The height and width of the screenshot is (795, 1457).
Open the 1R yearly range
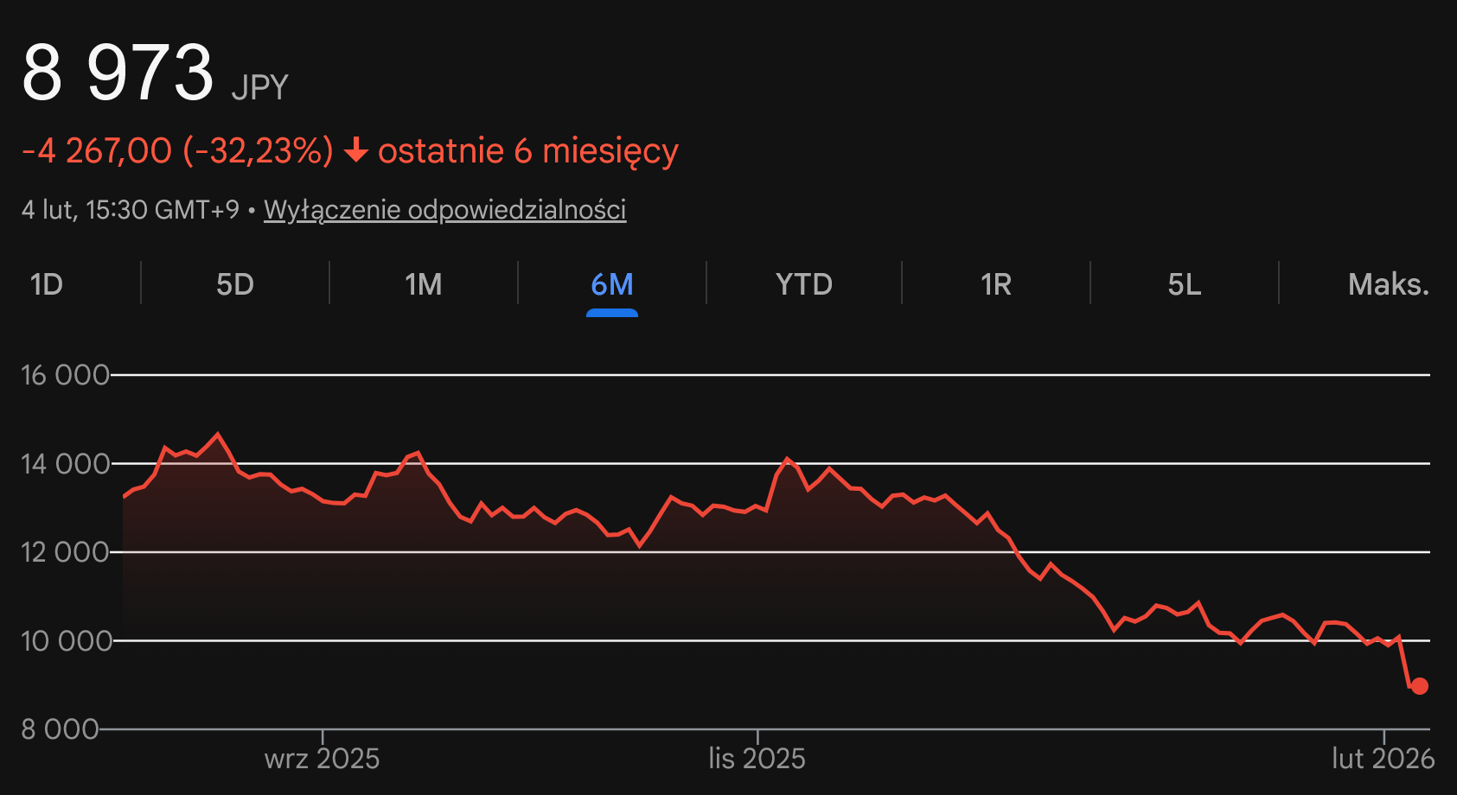[x=995, y=284]
